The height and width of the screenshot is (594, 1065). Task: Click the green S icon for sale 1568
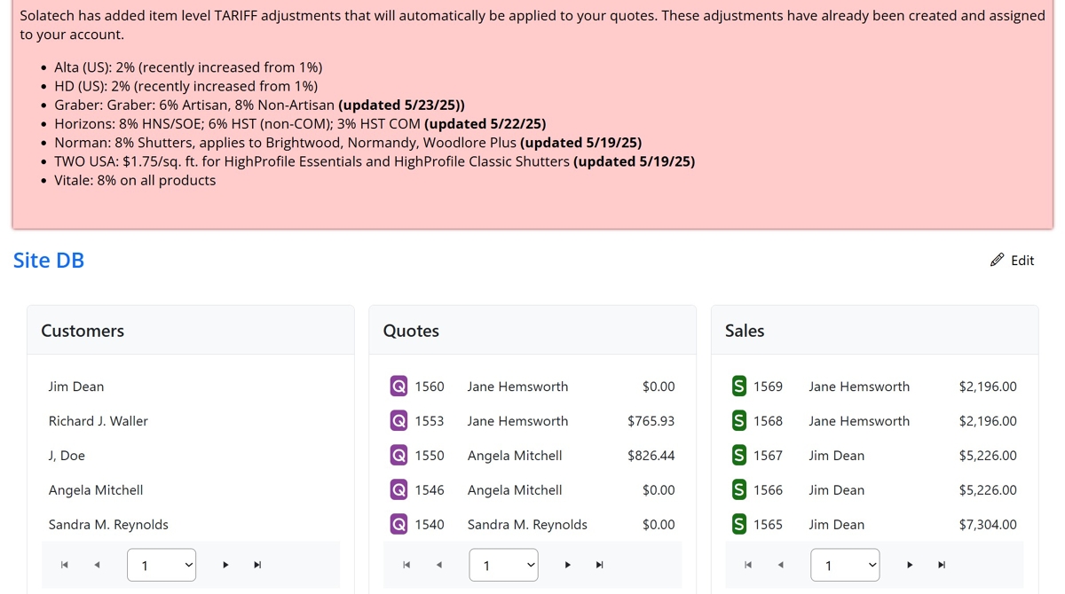point(738,421)
